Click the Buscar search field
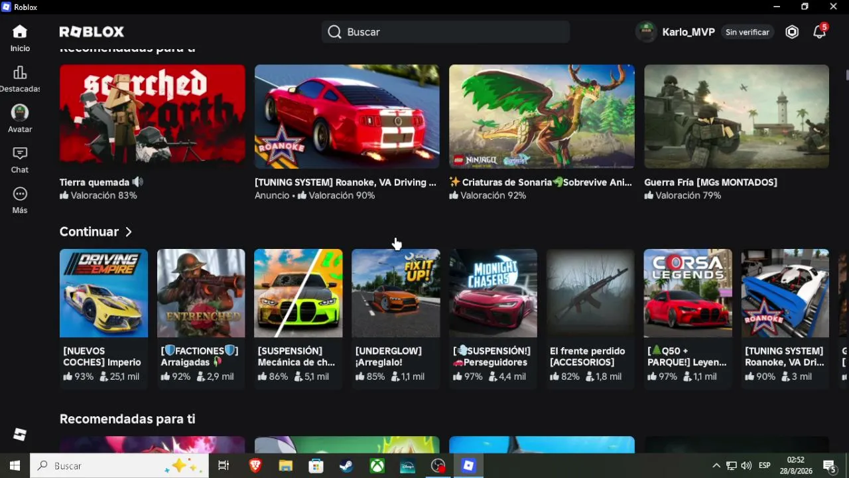Screen dimensions: 849x478 446,32
